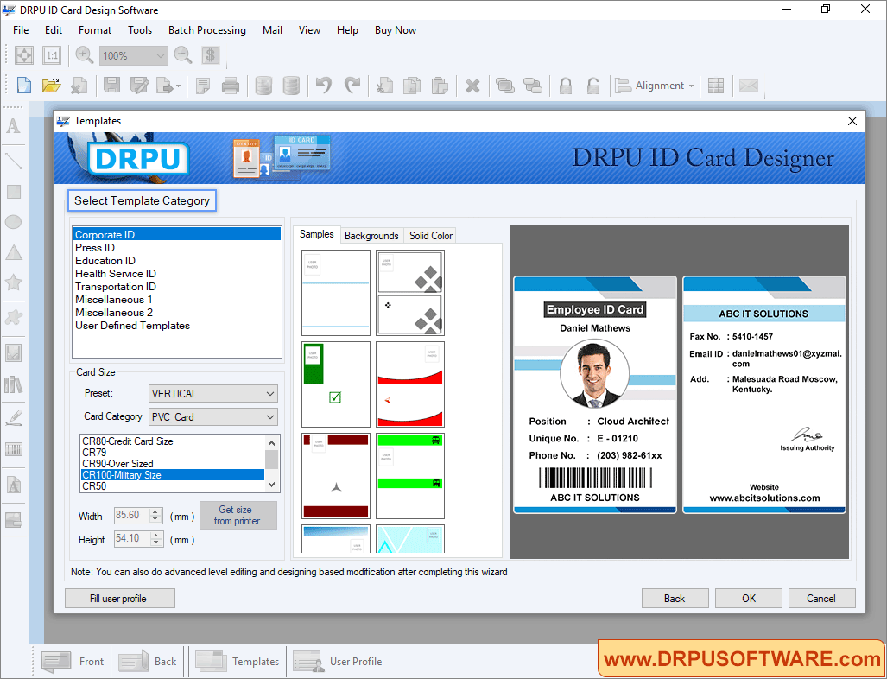Open the Preset VERTICAL dropdown
Viewport: 887px width, 679px height.
point(213,393)
